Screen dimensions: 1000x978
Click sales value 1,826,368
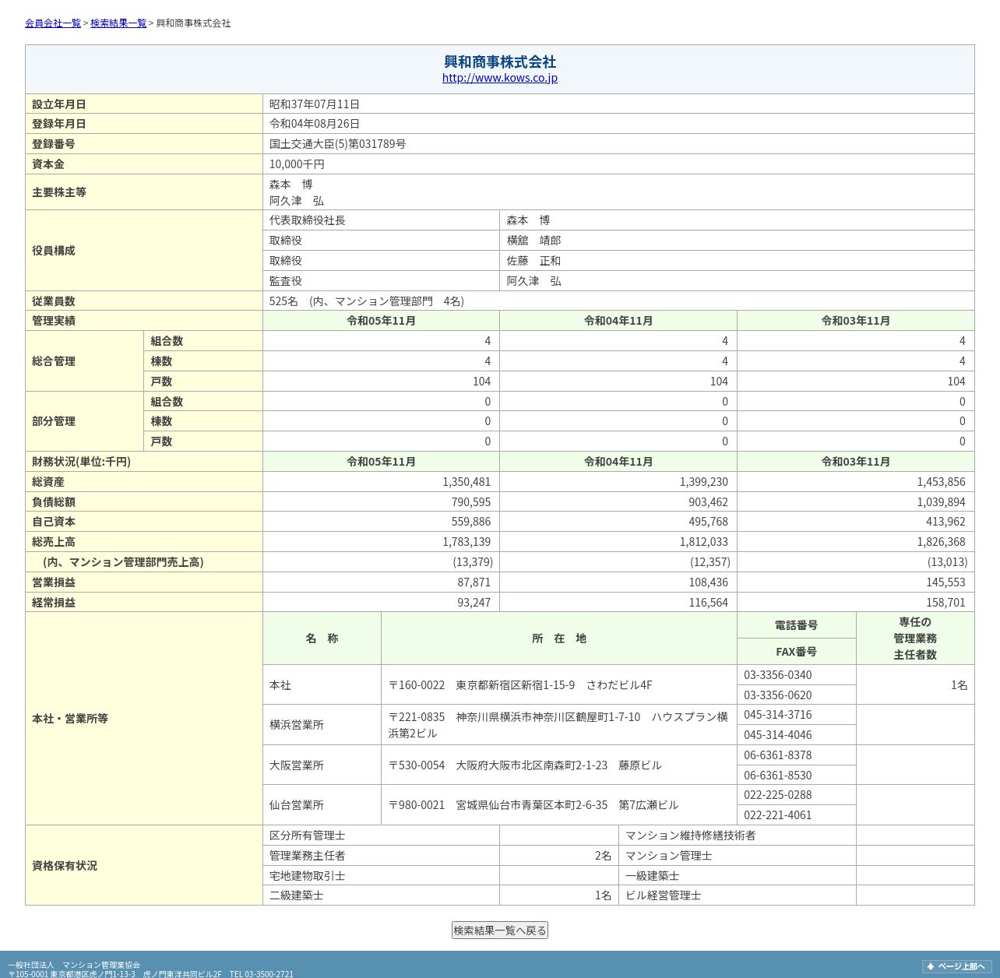pos(941,542)
